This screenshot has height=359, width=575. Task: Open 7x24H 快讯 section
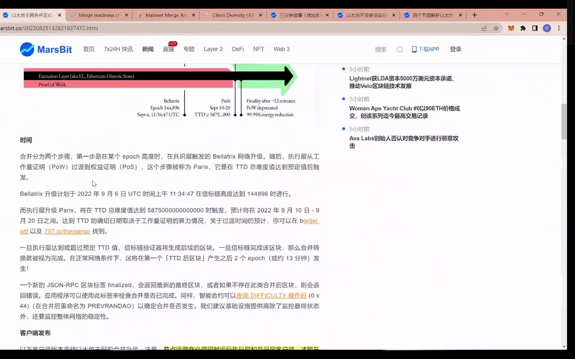coord(118,49)
